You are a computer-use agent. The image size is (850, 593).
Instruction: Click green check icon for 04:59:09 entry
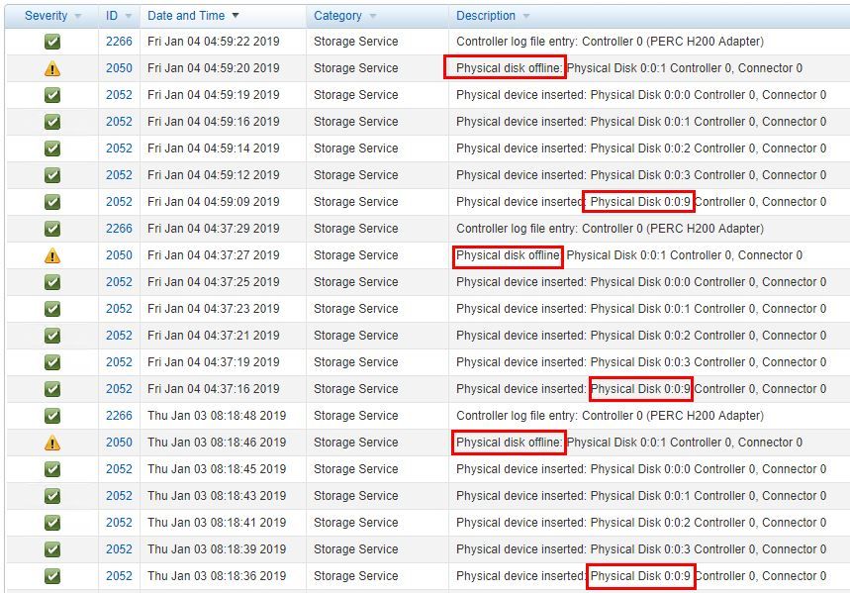[x=52, y=202]
